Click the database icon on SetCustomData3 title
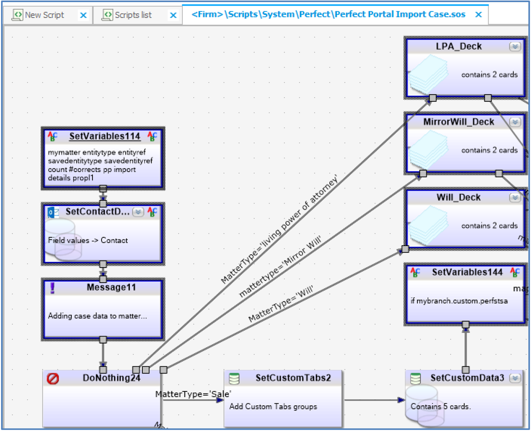This screenshot has width=531, height=431. [415, 379]
